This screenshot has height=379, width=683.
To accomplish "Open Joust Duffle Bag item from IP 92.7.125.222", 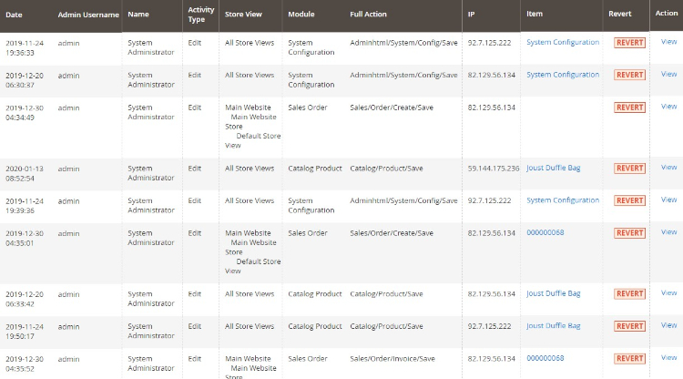I will [x=553, y=325].
